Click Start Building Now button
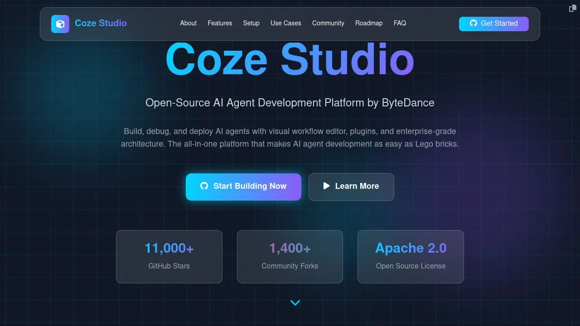 243,187
